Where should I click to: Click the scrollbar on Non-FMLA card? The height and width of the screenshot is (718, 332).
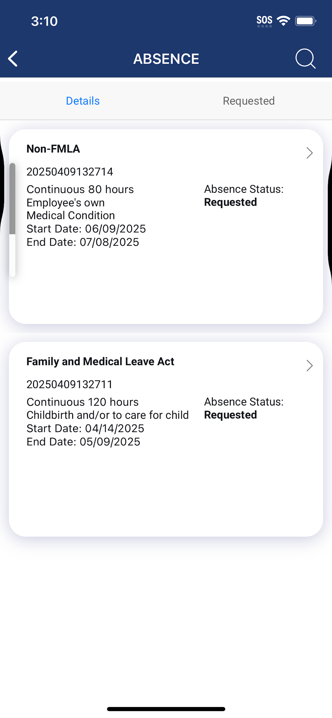point(12,220)
